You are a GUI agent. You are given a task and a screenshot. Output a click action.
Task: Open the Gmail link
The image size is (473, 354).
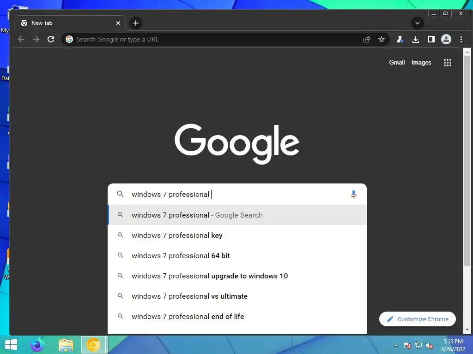(x=397, y=63)
